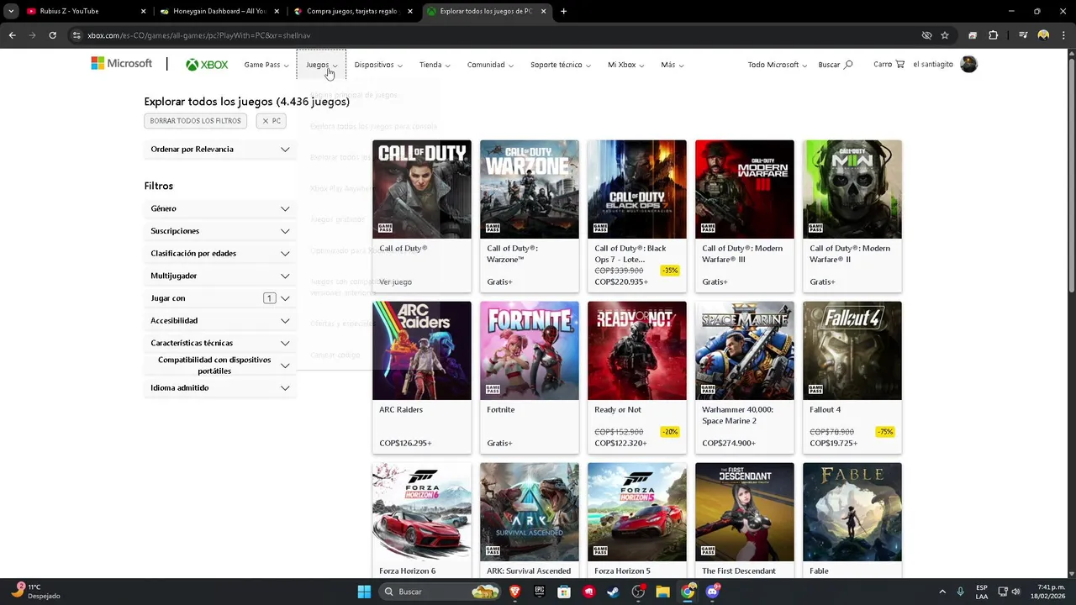1076x605 pixels.
Task: Switch to Compra juegos, tarjetas regalo tab
Action: click(353, 11)
